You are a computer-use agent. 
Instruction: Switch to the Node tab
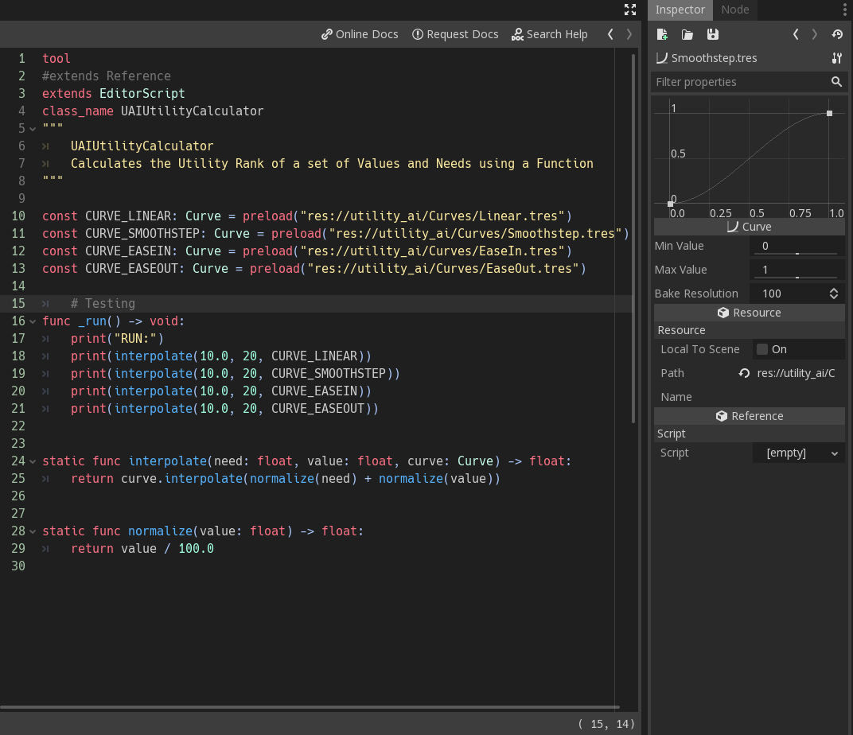click(x=734, y=10)
